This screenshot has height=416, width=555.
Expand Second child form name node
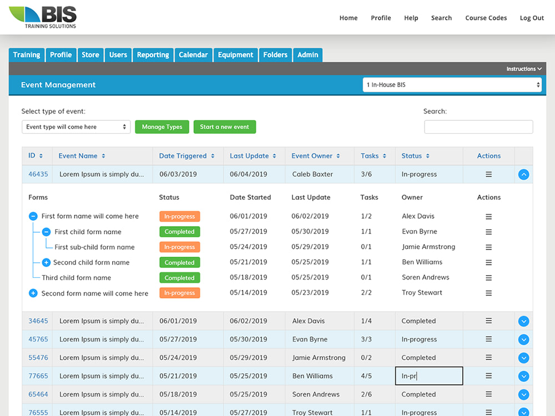pyautogui.click(x=46, y=262)
